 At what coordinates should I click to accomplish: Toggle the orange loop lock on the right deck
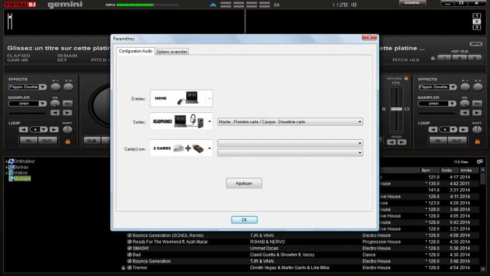pos(477,142)
